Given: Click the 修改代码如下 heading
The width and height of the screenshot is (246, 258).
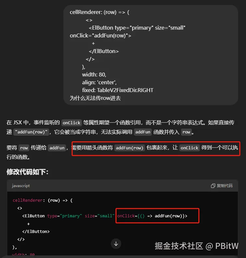Looking at the screenshot, I should [x=27, y=172].
